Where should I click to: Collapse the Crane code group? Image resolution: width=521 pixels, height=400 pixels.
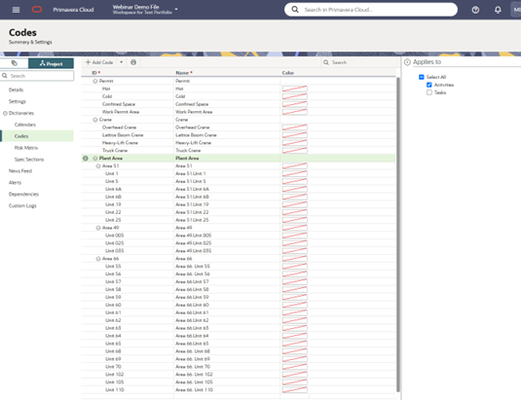click(x=95, y=120)
